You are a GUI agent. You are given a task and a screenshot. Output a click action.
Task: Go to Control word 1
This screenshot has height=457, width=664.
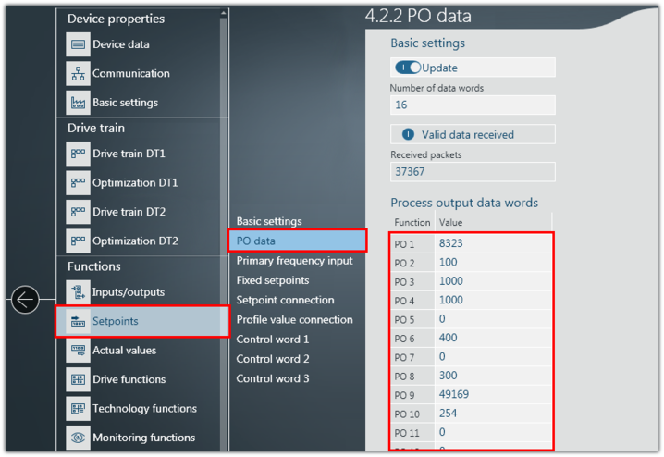273,340
